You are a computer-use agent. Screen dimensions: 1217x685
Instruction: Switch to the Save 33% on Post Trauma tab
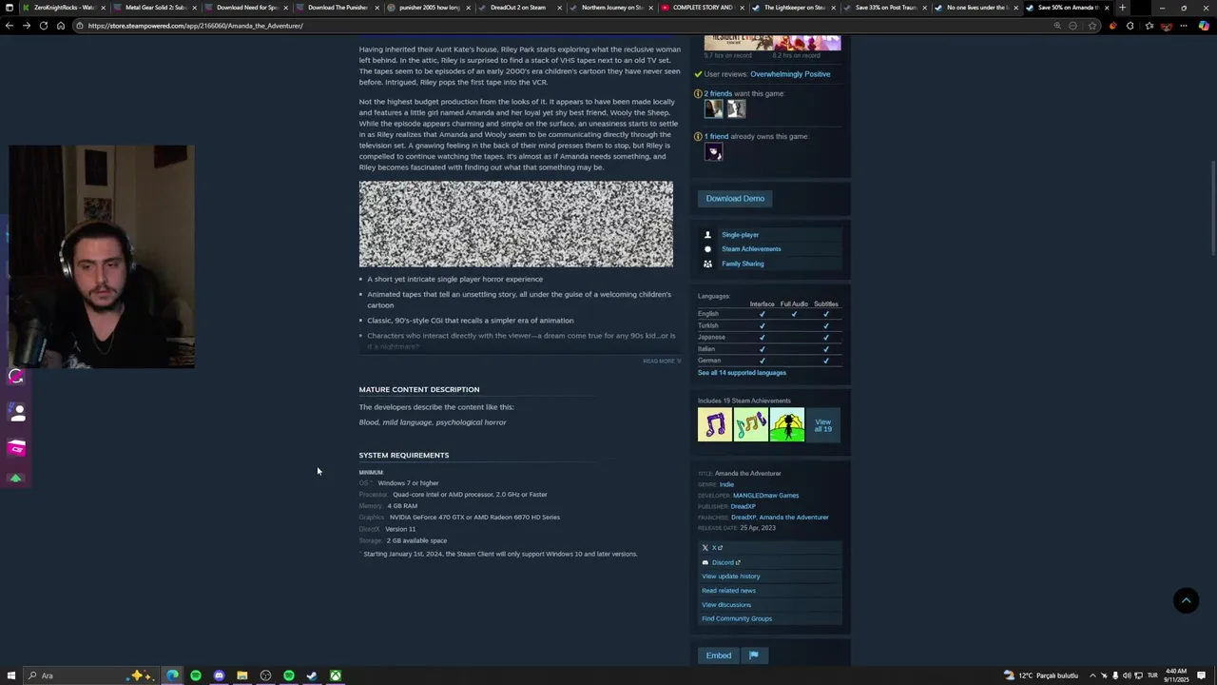point(884,8)
